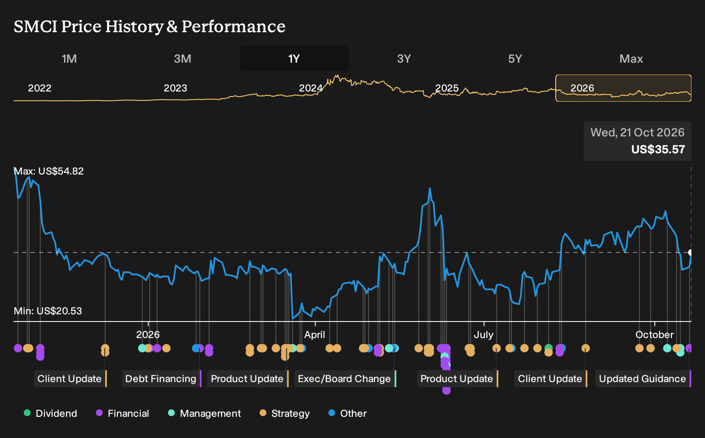Toggle Financial events in the legend

[123, 413]
